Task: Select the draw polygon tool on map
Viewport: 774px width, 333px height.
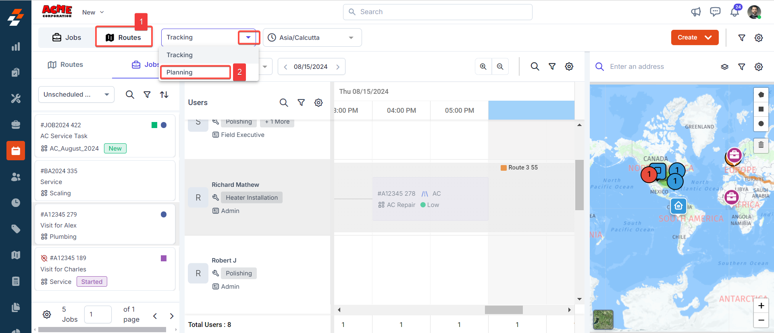Action: [761, 95]
